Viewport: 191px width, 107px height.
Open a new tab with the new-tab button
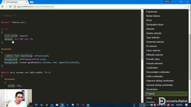coord(32,2)
